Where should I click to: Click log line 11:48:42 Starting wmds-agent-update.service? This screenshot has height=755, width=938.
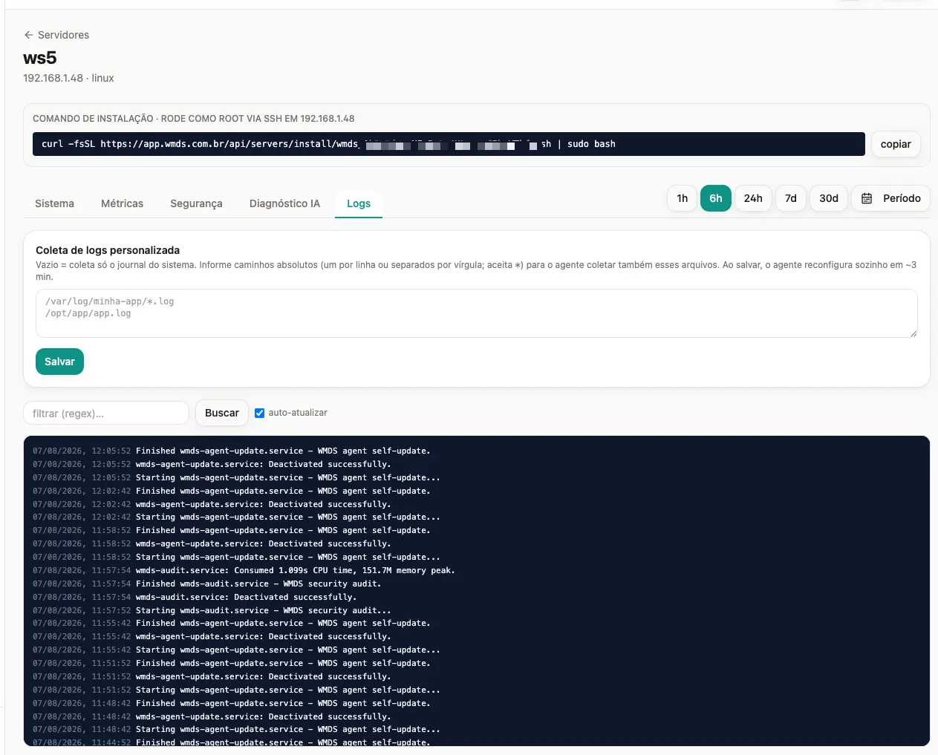(x=236, y=729)
